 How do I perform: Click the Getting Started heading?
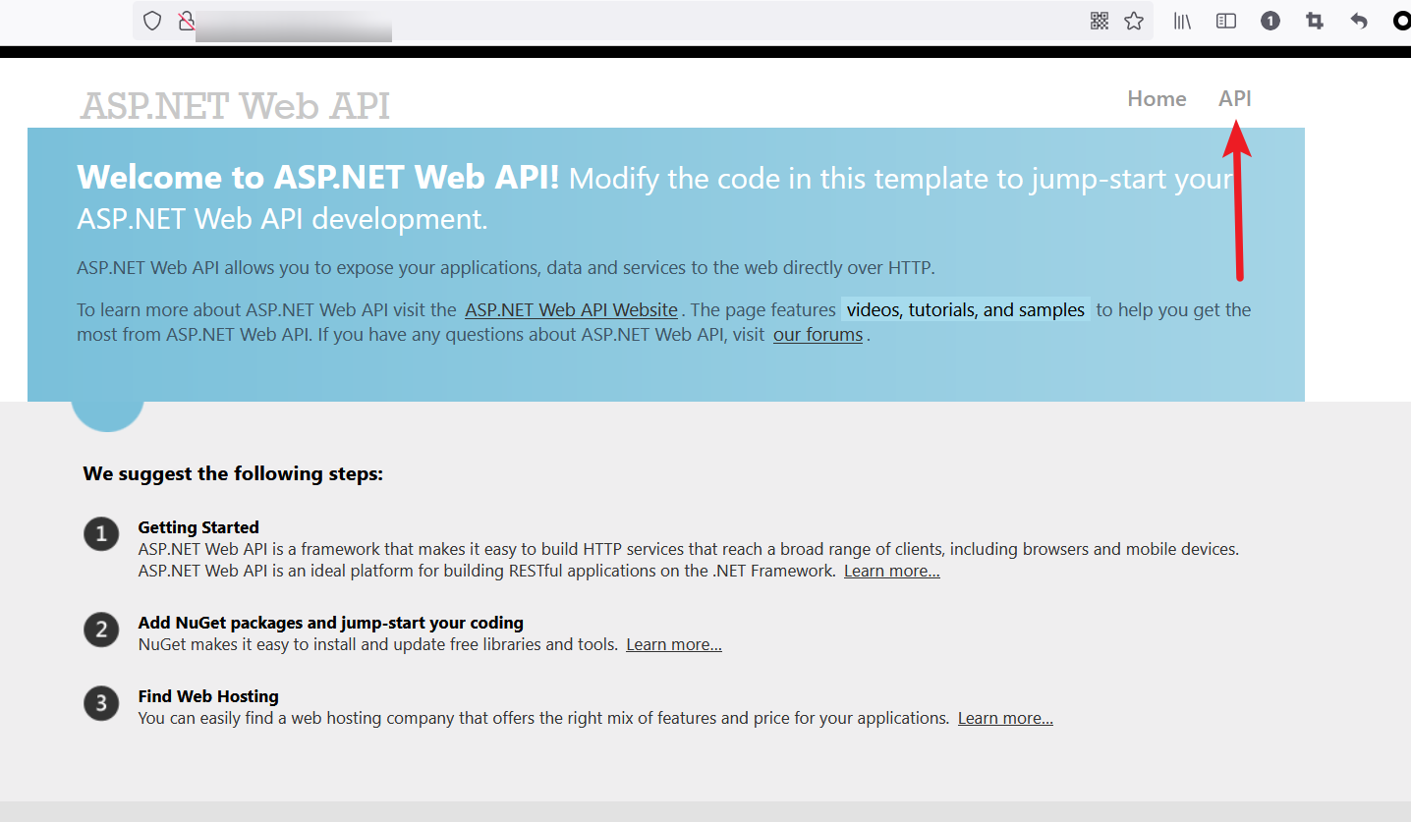click(198, 527)
